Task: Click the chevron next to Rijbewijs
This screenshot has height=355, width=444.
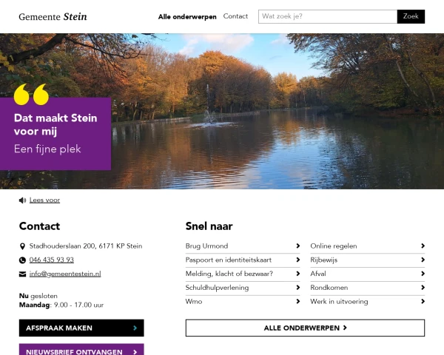Action: coord(423,260)
